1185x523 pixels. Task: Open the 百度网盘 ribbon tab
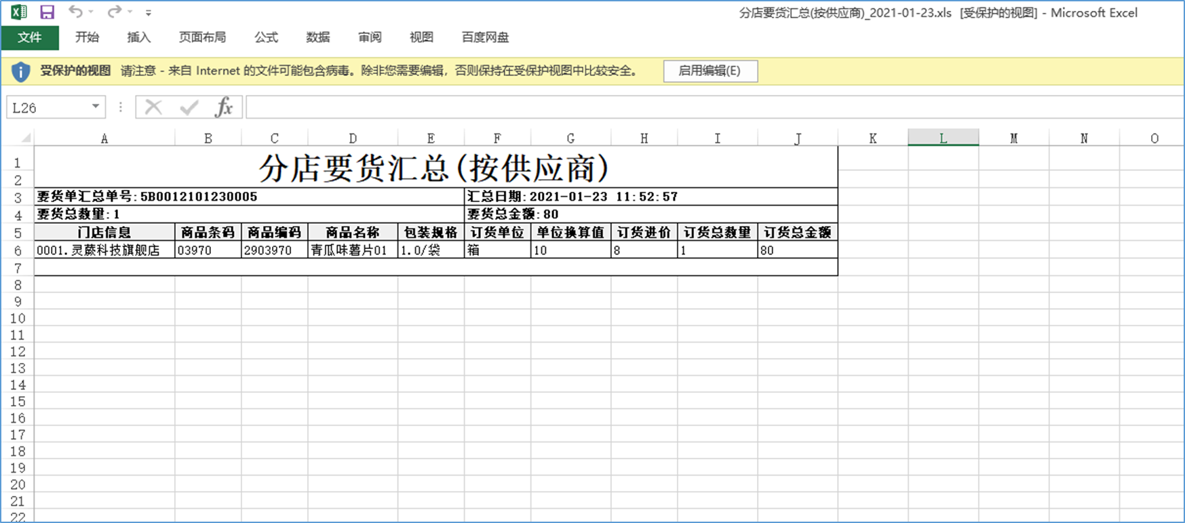click(x=485, y=37)
